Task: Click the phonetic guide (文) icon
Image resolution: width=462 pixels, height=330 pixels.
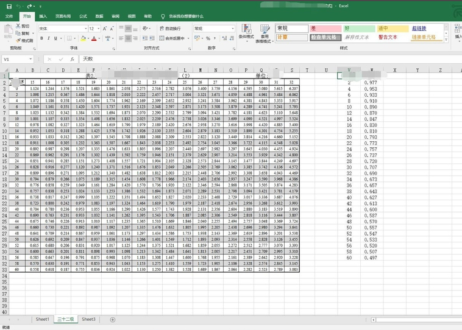Action: point(107,38)
